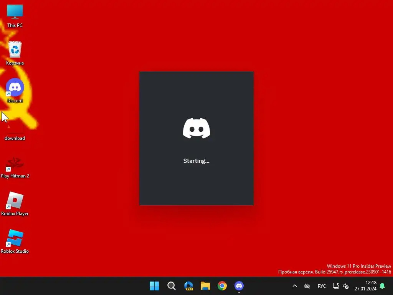This screenshot has width=393, height=295.
Task: Change input language РУС
Action: coord(322,286)
